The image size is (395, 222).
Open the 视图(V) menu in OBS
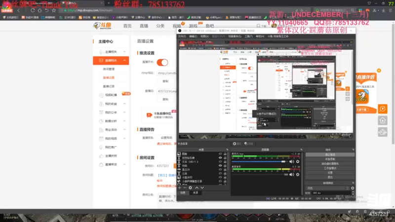click(x=204, y=37)
